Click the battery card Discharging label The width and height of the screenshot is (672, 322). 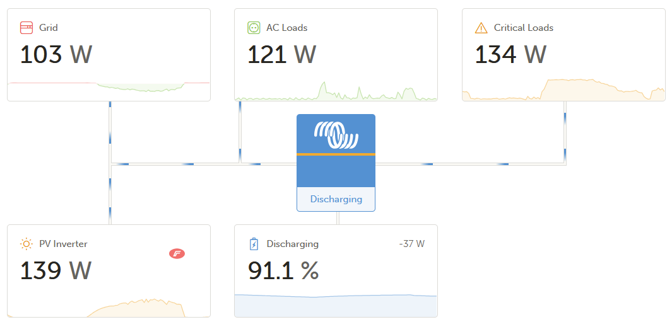pyautogui.click(x=293, y=244)
